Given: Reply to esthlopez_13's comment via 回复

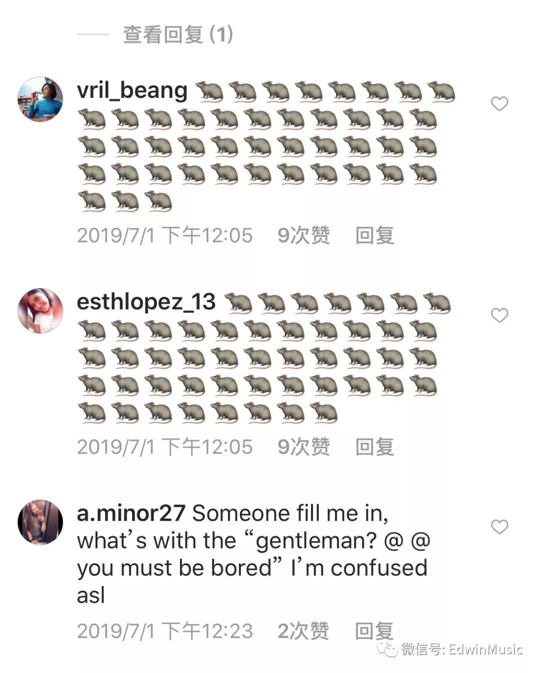Looking at the screenshot, I should point(374,447).
